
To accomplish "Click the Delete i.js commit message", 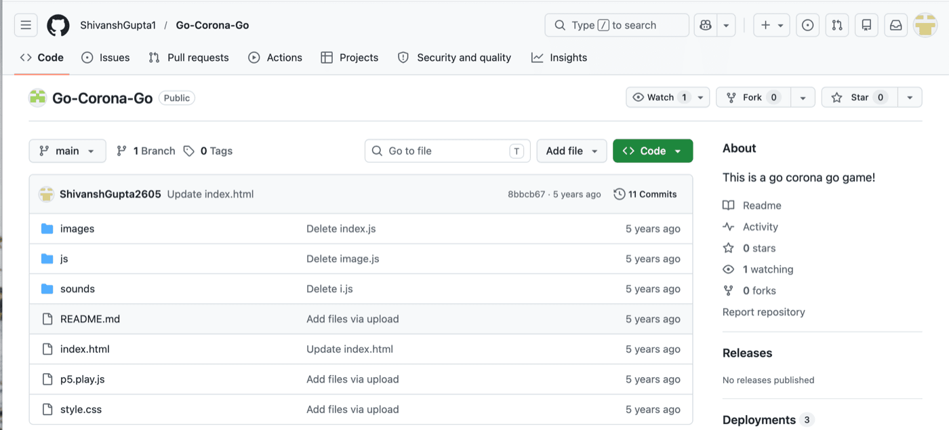I will click(x=329, y=289).
